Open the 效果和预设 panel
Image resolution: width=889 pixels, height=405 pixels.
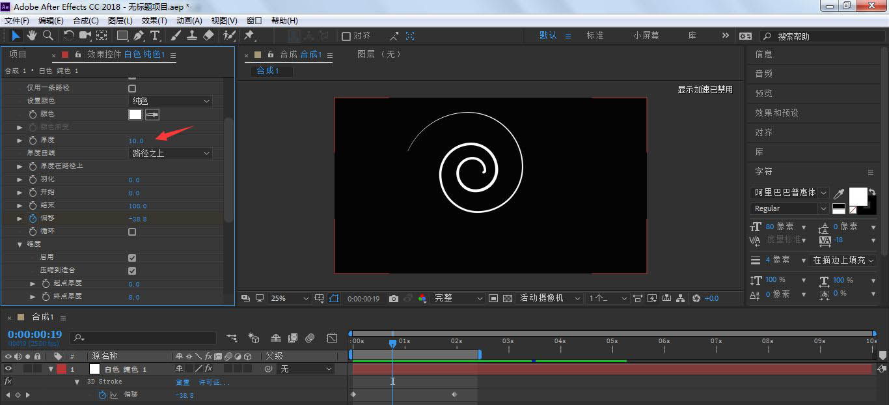point(776,113)
